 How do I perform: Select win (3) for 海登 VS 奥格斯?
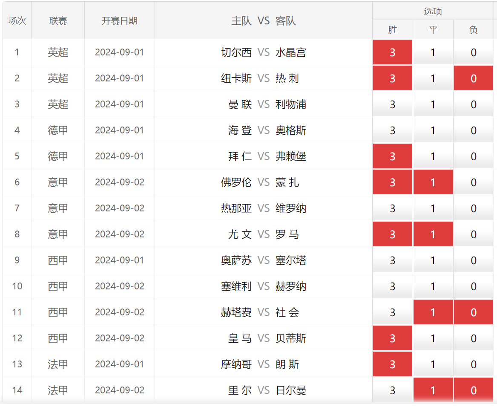coord(392,130)
